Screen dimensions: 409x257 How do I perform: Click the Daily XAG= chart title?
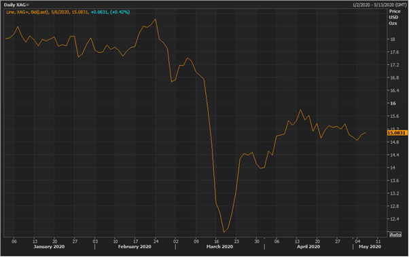pos(16,5)
